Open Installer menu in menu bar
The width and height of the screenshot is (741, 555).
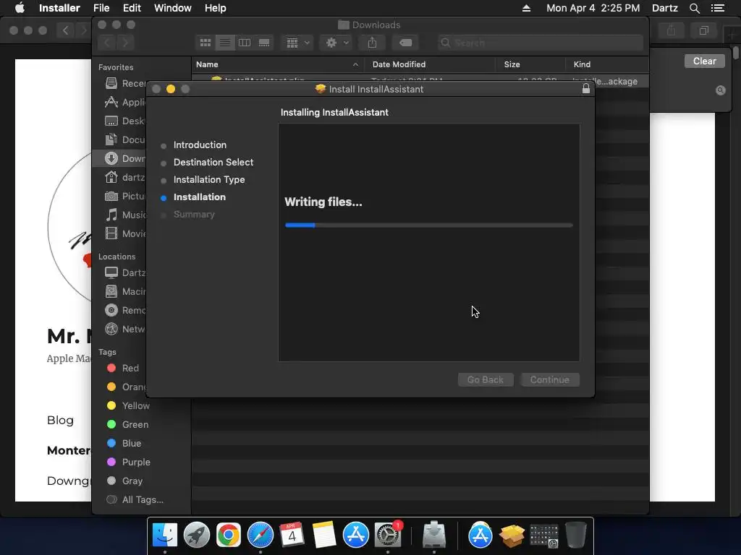coord(59,8)
